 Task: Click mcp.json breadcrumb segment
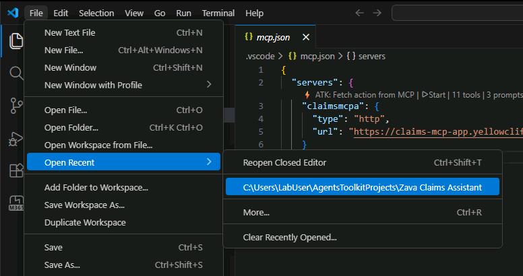pos(317,57)
